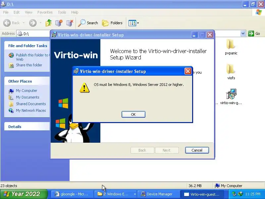
Task: Click the My Network Places icon
Action: 11,110
